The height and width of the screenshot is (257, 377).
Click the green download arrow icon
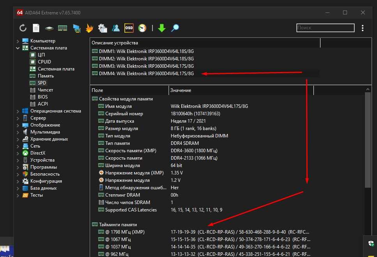click(162, 28)
